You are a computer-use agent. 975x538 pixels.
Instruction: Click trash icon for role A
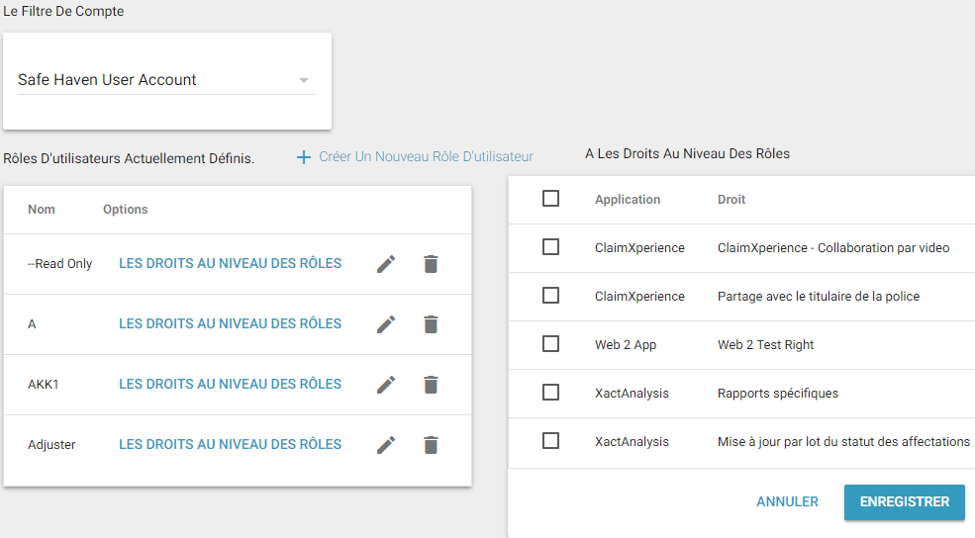(x=431, y=324)
